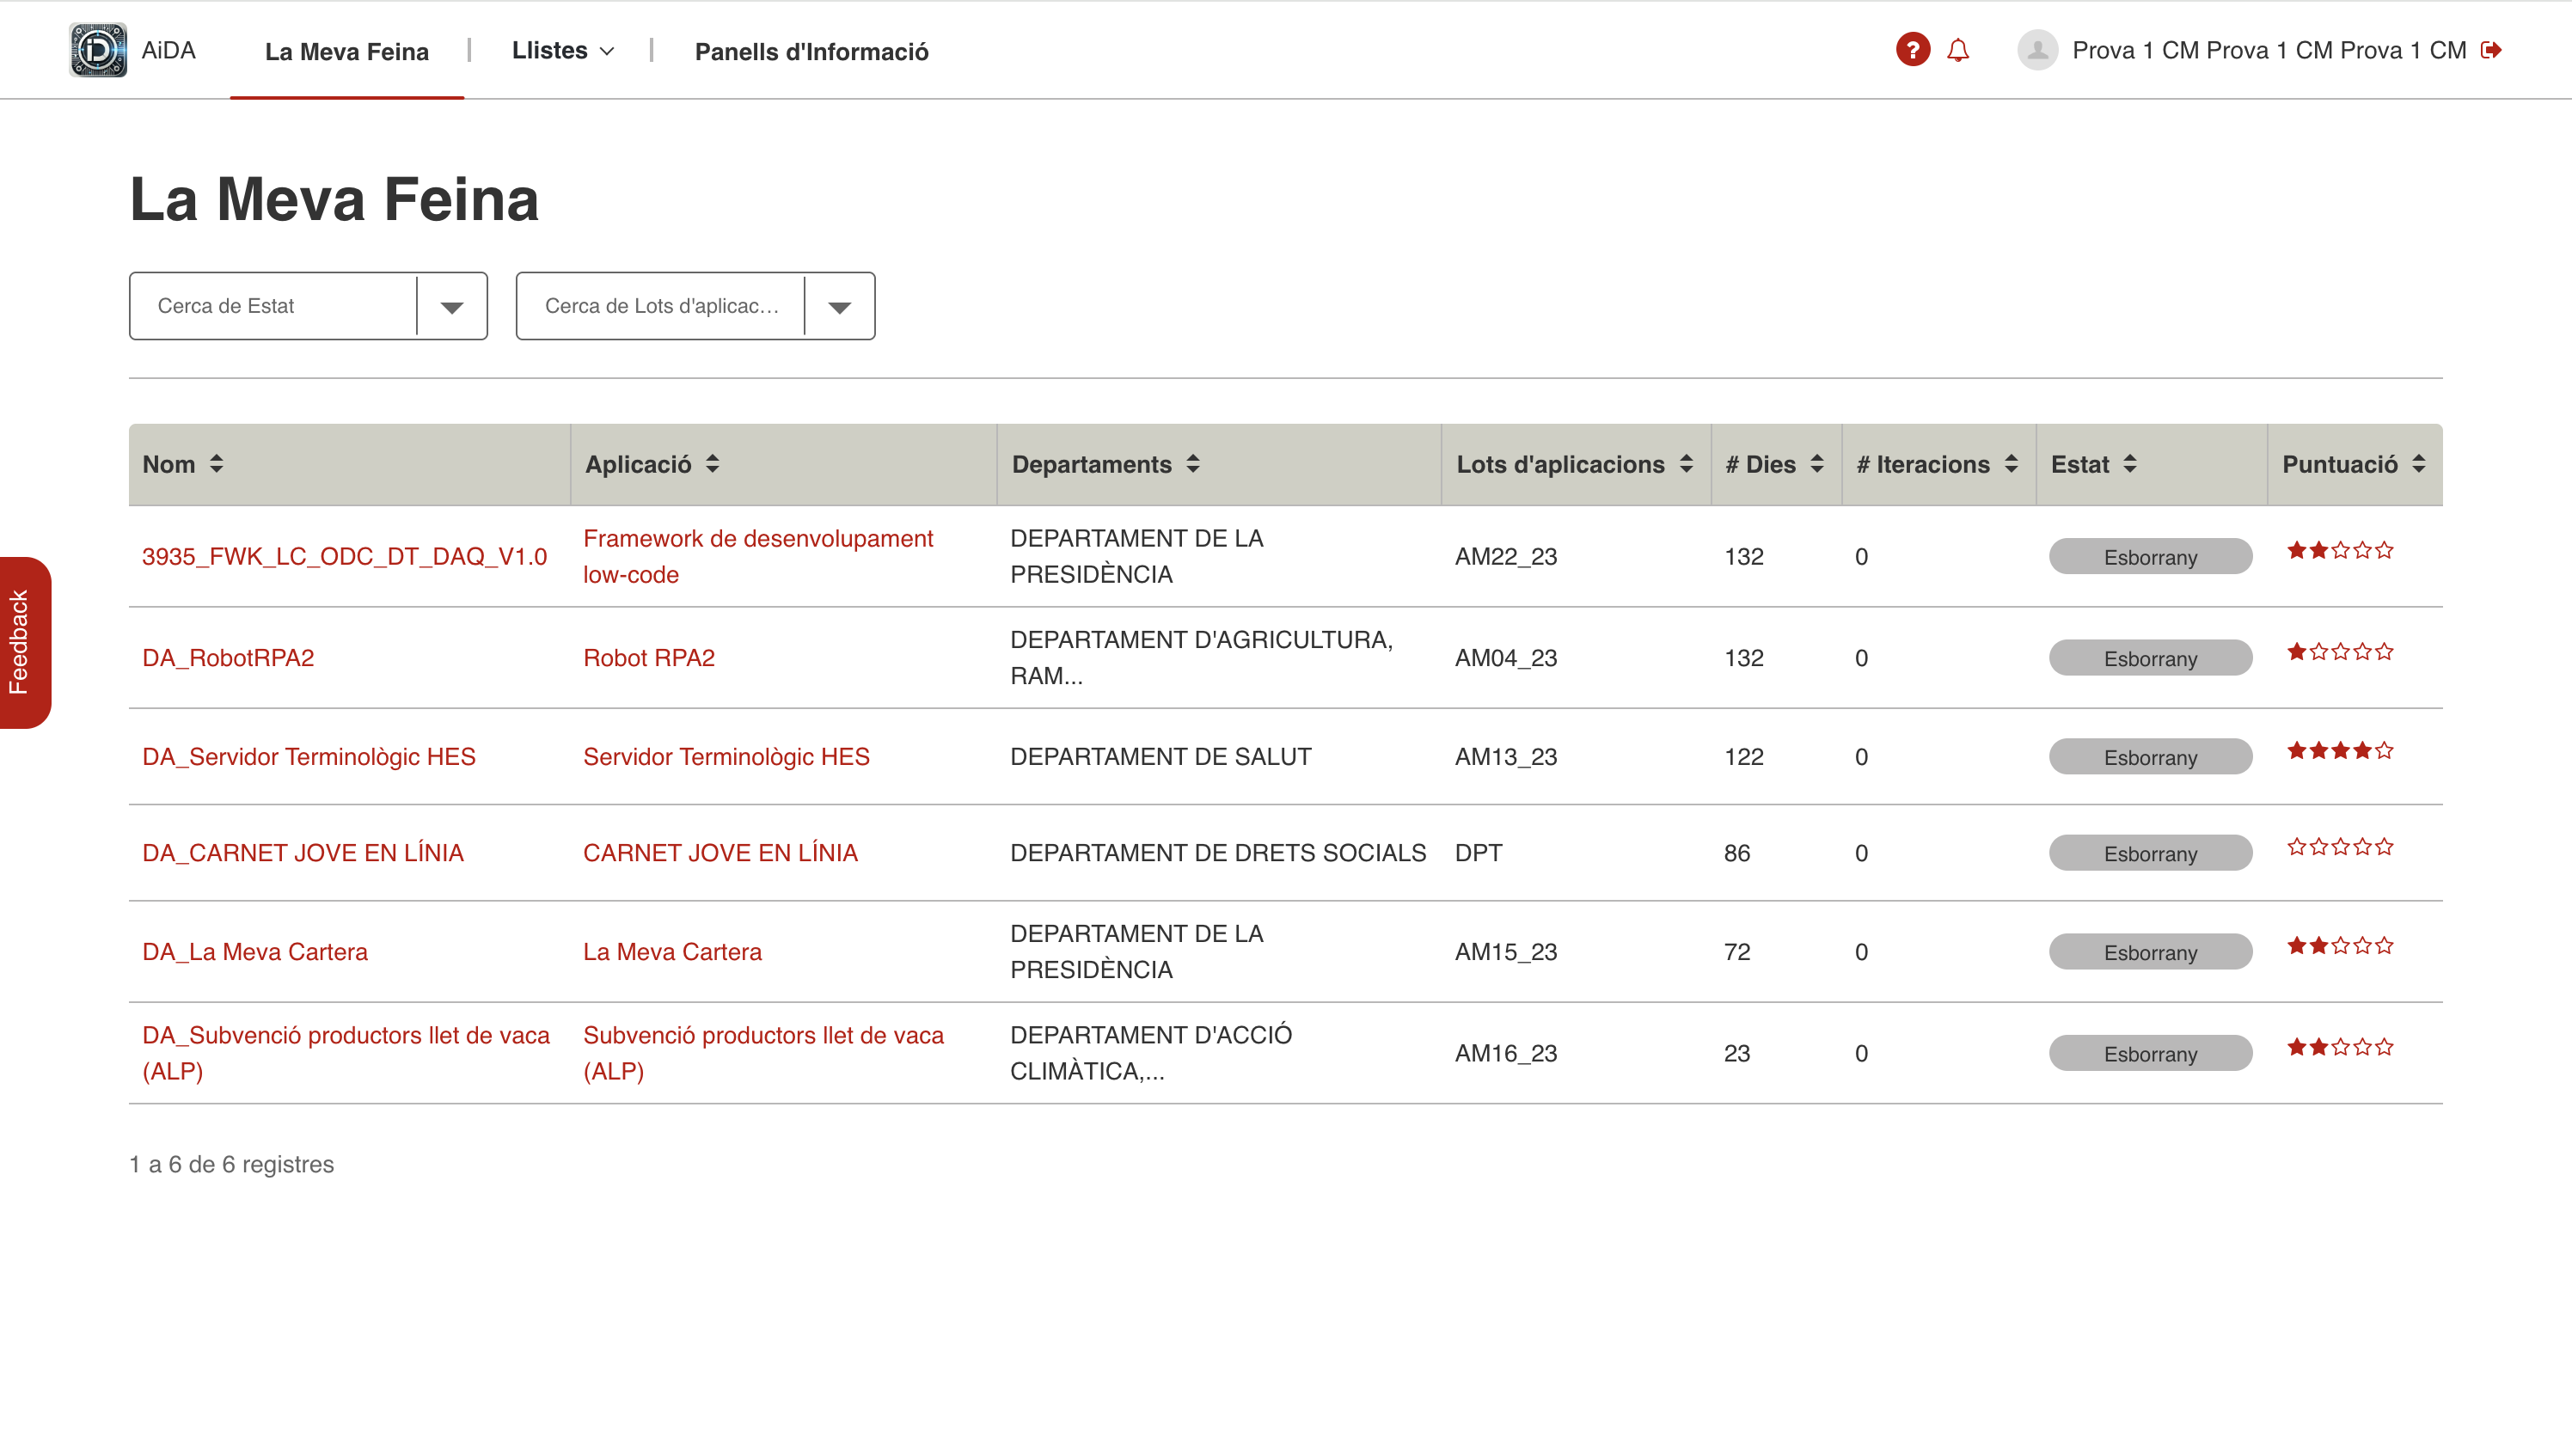
Task: Click the user avatar icon
Action: point(2037,50)
